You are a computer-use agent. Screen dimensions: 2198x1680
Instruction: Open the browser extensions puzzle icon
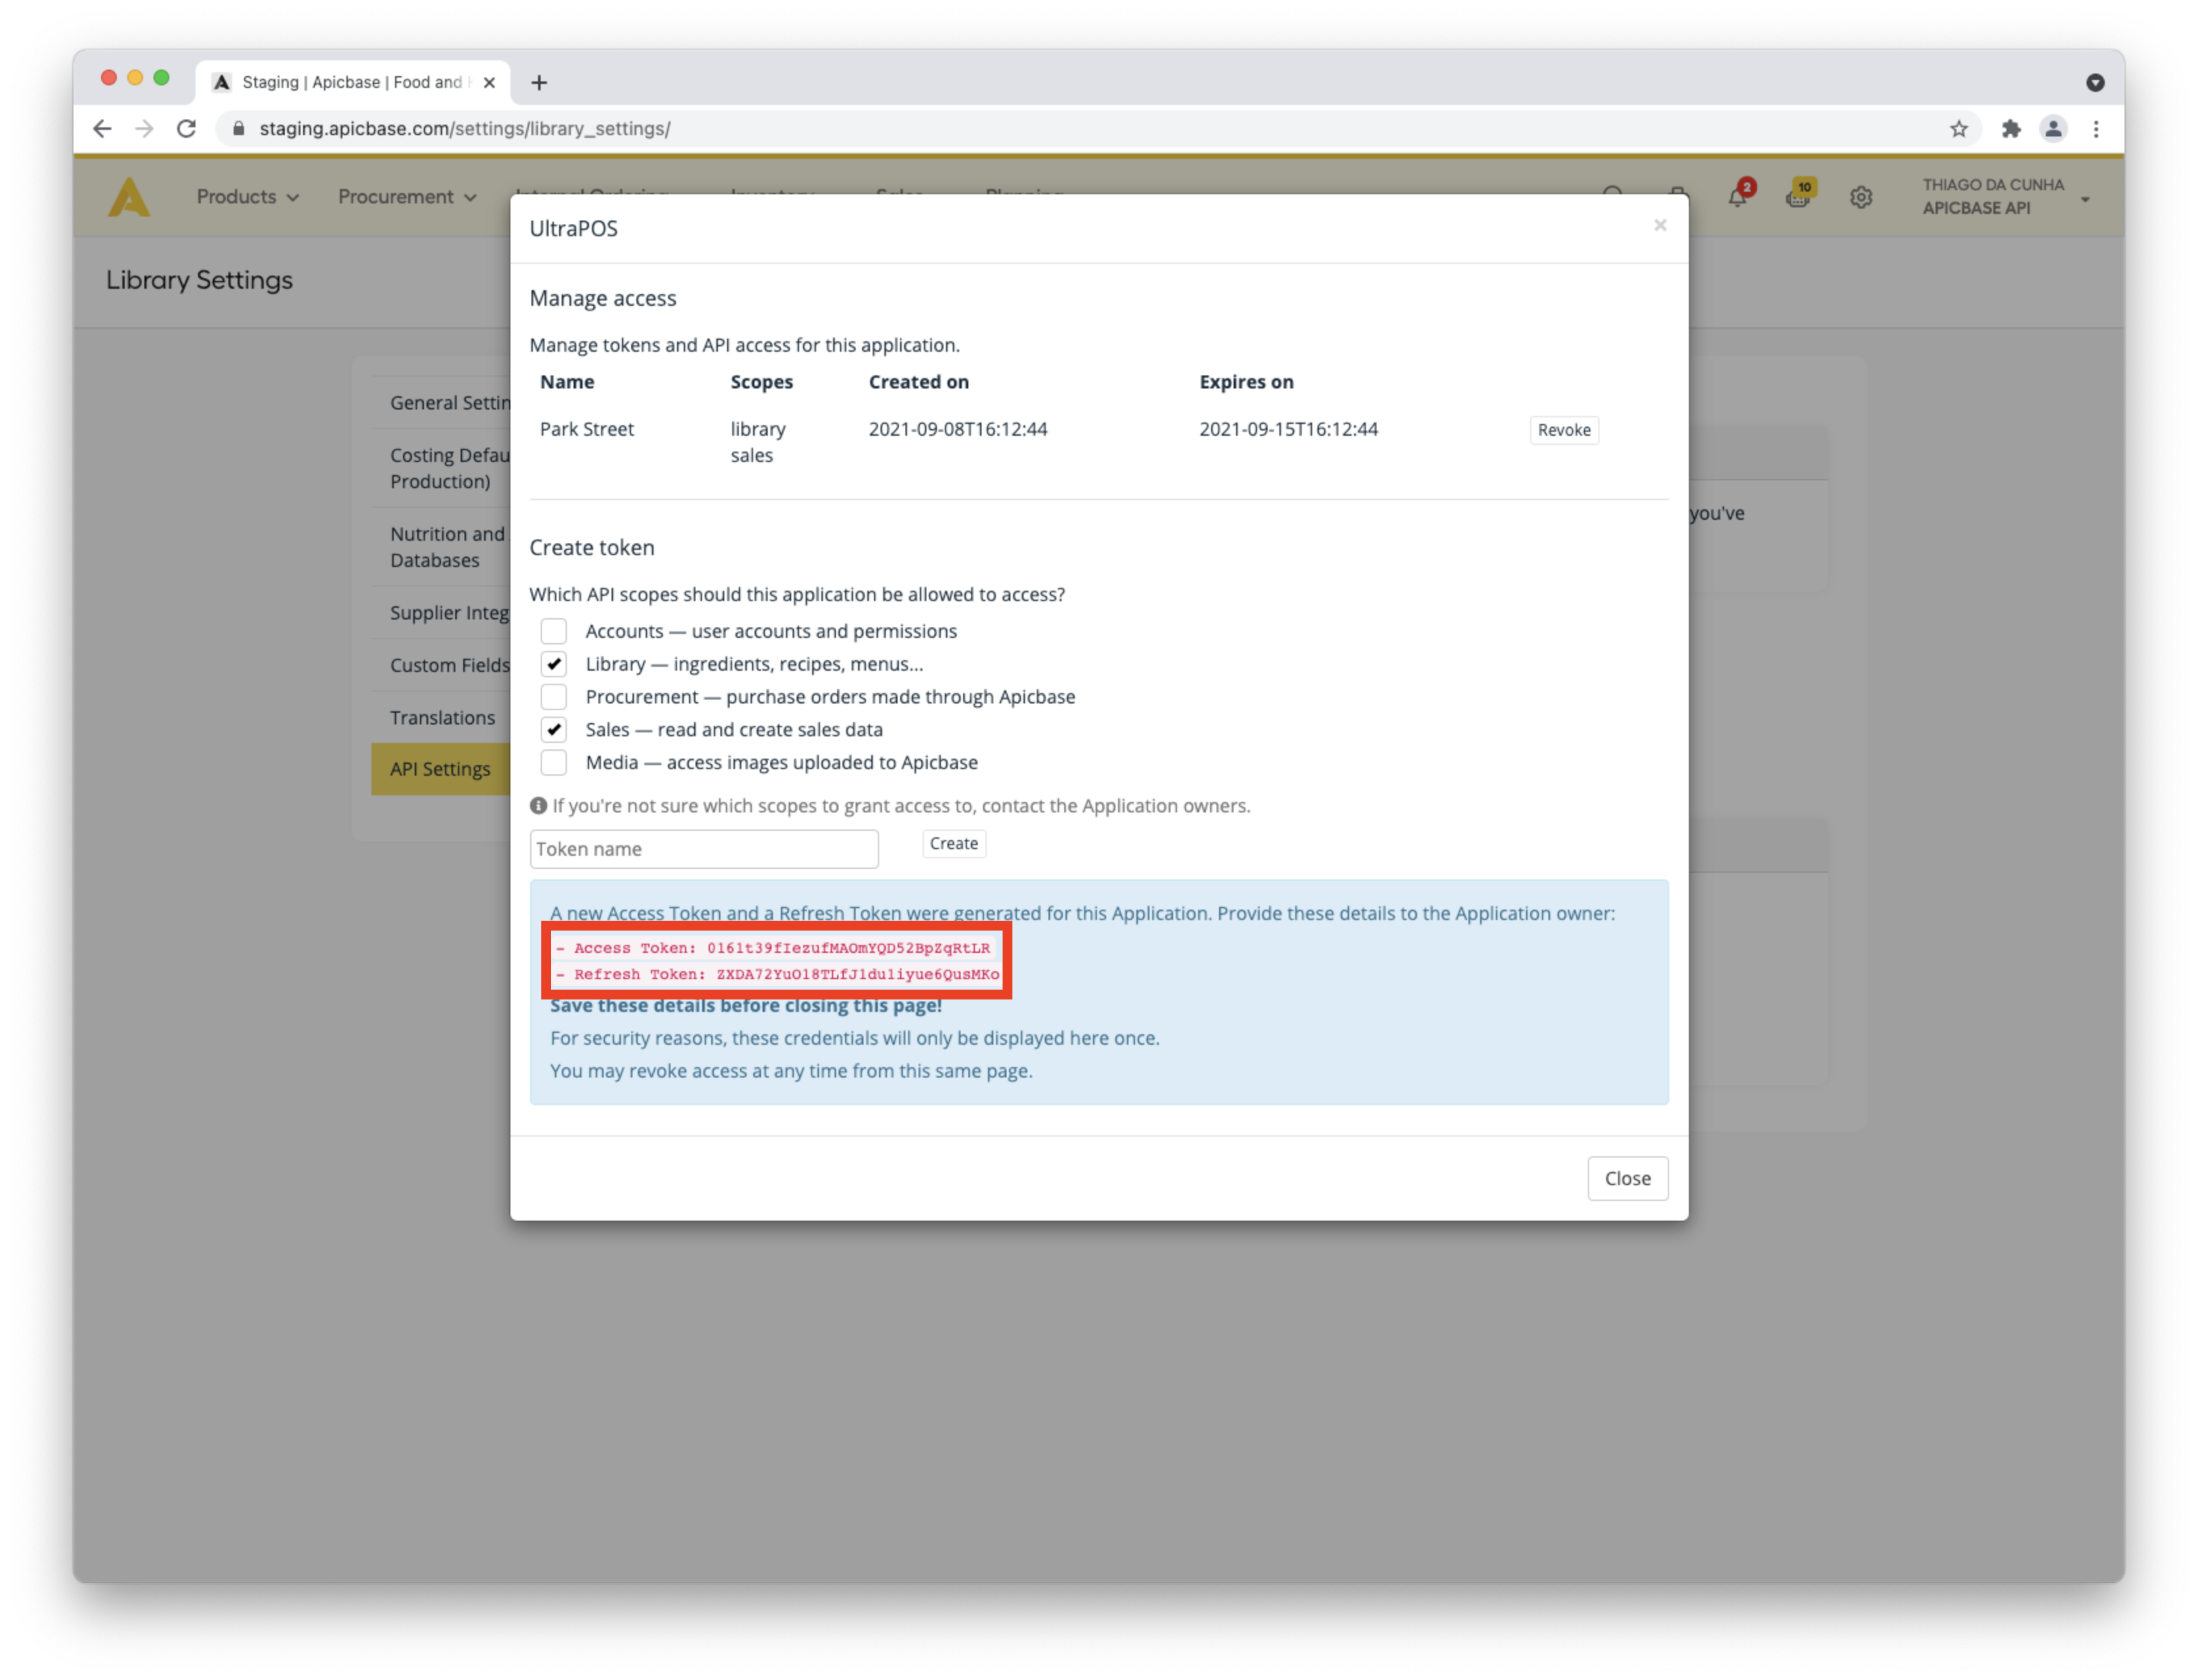[2011, 128]
